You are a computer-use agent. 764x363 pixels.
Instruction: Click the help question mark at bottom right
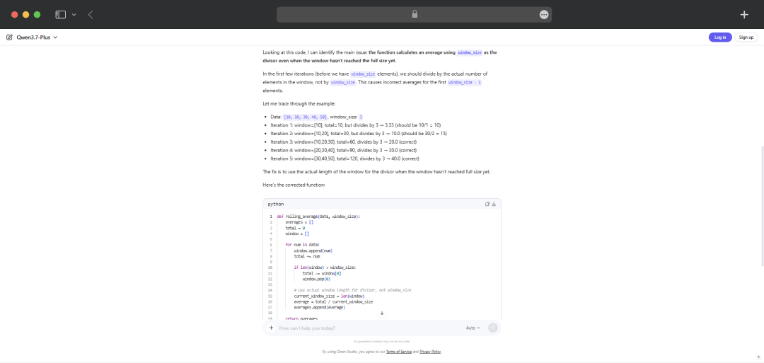[x=759, y=357]
